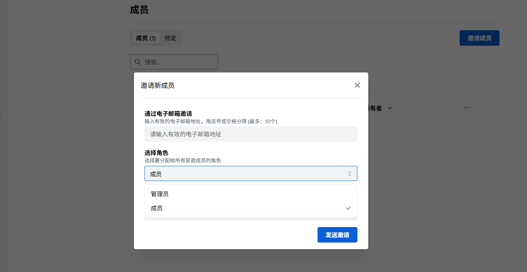Click the 选择要分配给所有受邀成员的角色 hint text
The height and width of the screenshot is (272, 527).
click(183, 160)
